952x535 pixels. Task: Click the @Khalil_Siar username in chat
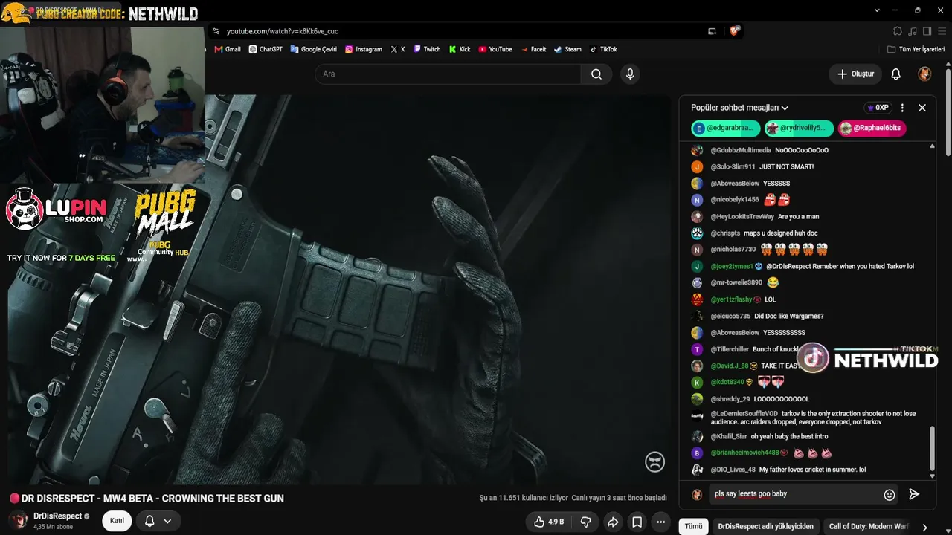[729, 437]
